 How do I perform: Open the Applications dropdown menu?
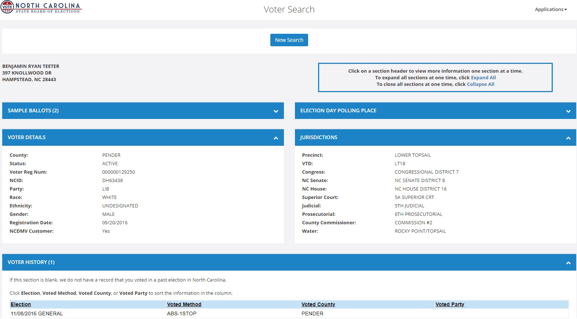pos(551,10)
